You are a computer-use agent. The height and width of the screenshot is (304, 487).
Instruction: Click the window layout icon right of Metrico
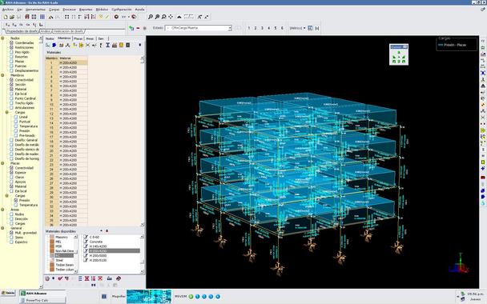(x=310, y=28)
